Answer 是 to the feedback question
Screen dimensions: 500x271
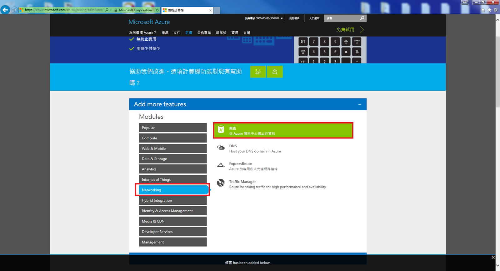(258, 72)
